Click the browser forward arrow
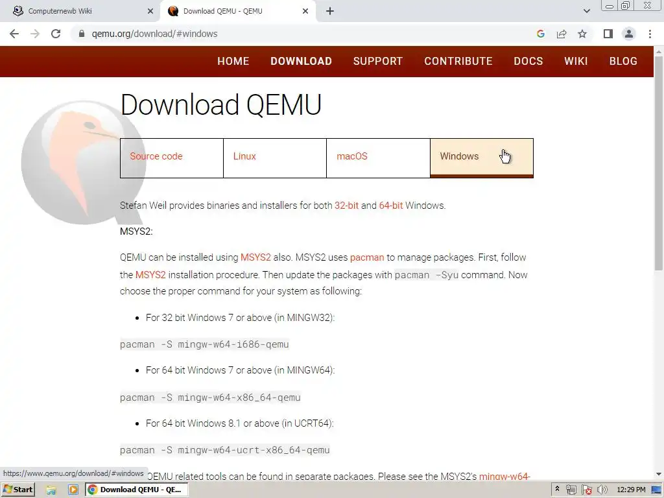Viewport: 664px width, 498px height. tap(35, 34)
